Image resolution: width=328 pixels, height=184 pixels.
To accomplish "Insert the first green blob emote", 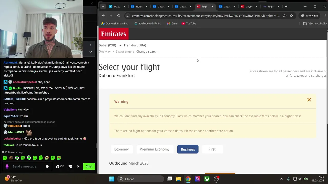I will 5,158.
